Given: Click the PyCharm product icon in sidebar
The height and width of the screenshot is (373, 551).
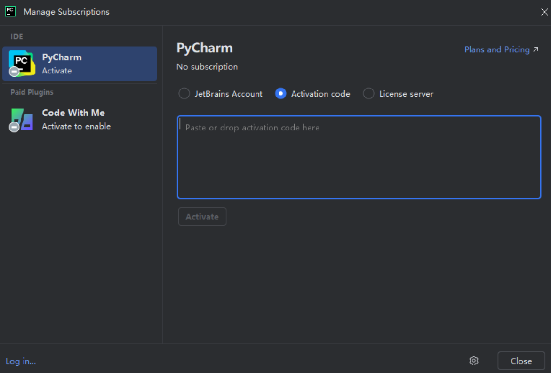Looking at the screenshot, I should [22, 63].
